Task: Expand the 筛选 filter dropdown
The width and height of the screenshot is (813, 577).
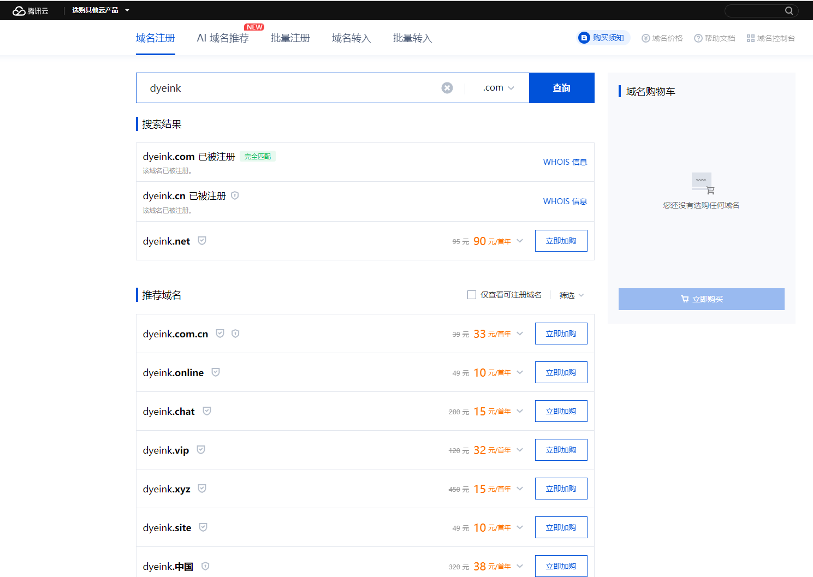Action: [x=571, y=295]
